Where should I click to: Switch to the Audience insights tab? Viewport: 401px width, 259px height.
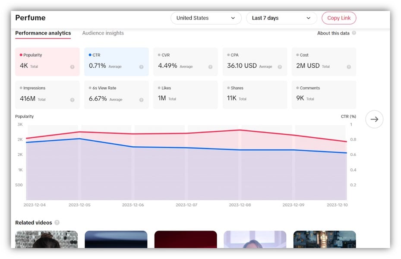pyautogui.click(x=103, y=33)
